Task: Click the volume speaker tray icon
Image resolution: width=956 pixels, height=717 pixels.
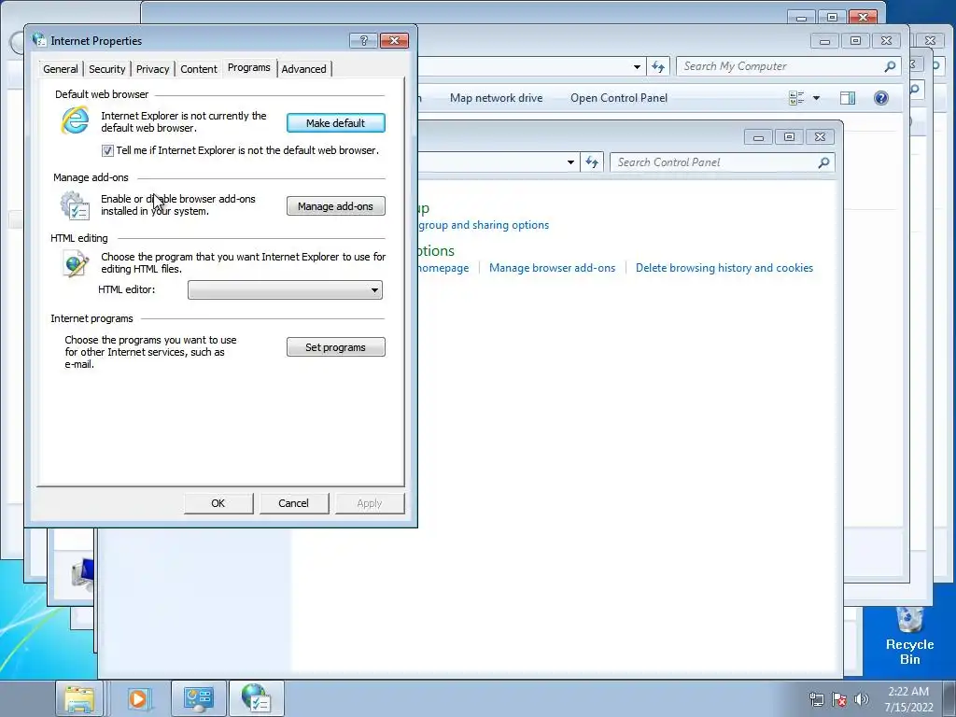Action: (861, 699)
